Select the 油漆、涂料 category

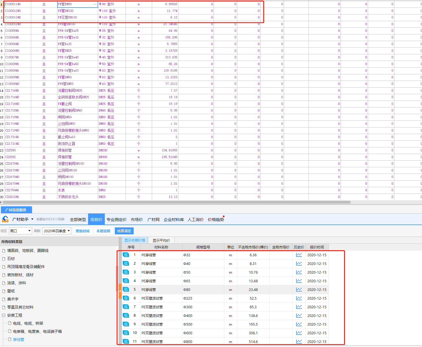pyautogui.click(x=16, y=283)
